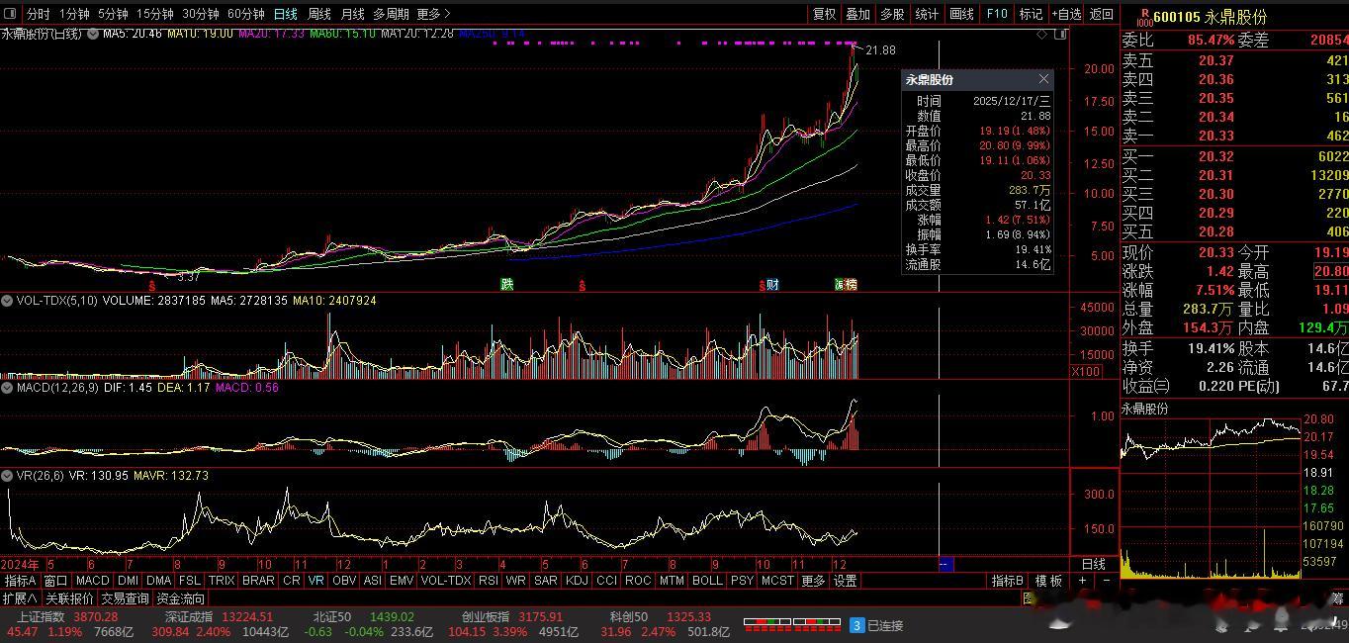Image resolution: width=1349 pixels, height=643 pixels.
Task: Switch to the 分时 intraday view
Action: tap(39, 14)
